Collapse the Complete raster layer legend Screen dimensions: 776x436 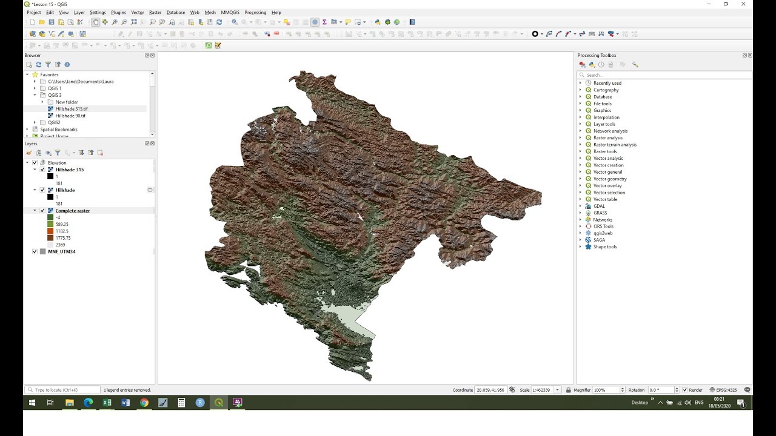(35, 211)
